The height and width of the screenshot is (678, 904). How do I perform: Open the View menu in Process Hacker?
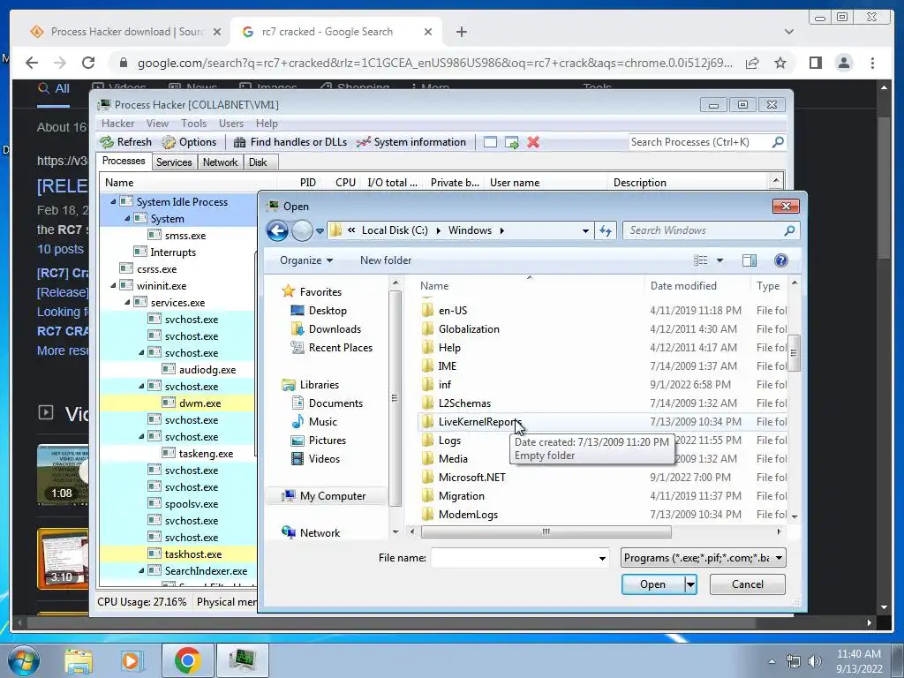(157, 124)
